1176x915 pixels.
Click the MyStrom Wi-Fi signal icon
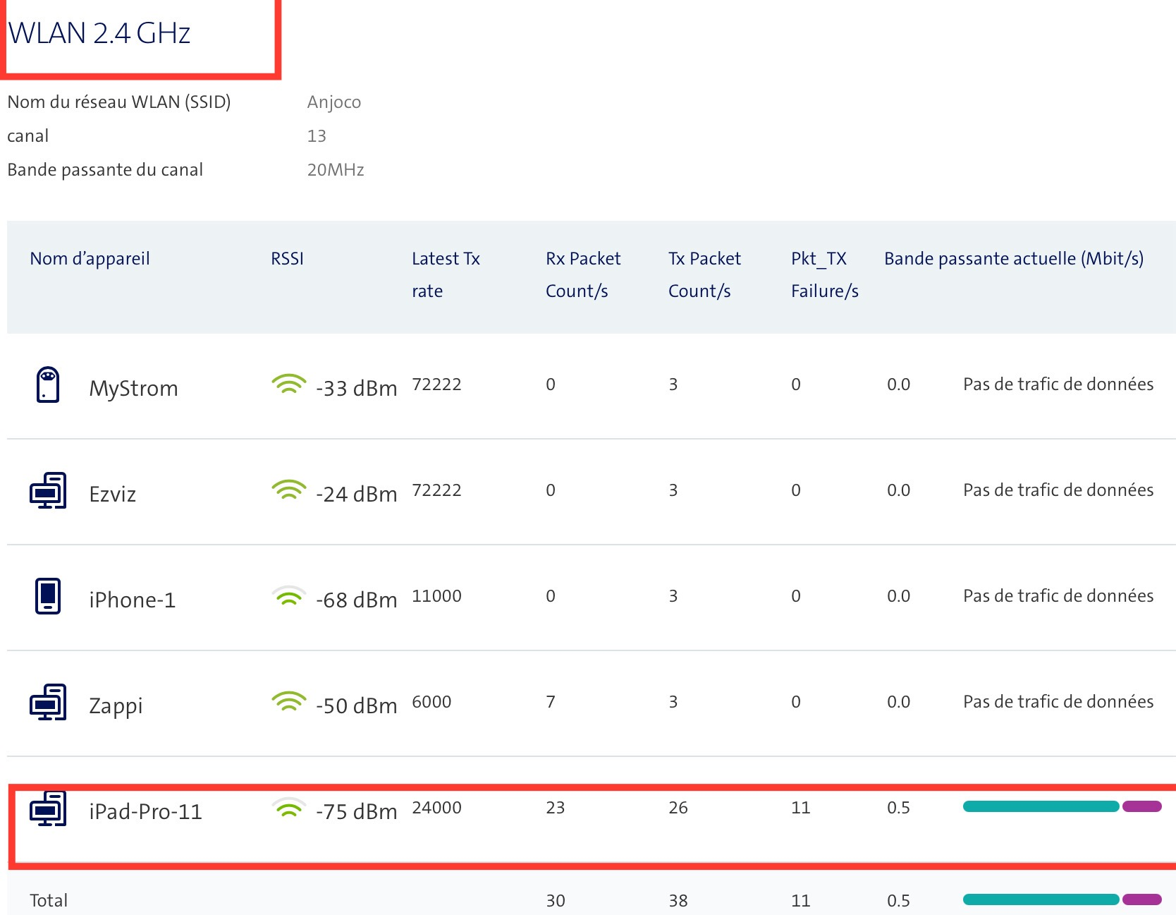pos(288,384)
